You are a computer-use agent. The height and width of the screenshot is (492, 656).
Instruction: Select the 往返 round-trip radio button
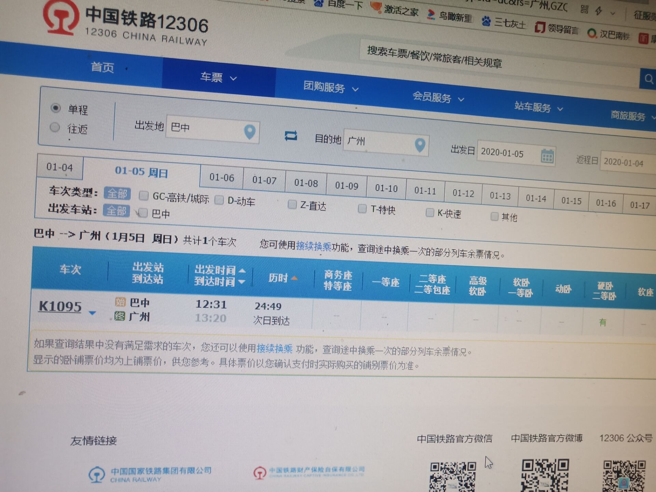[55, 127]
